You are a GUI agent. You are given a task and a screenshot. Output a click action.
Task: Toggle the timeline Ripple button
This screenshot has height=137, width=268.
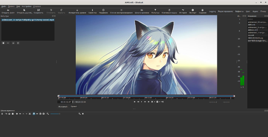point(40,114)
